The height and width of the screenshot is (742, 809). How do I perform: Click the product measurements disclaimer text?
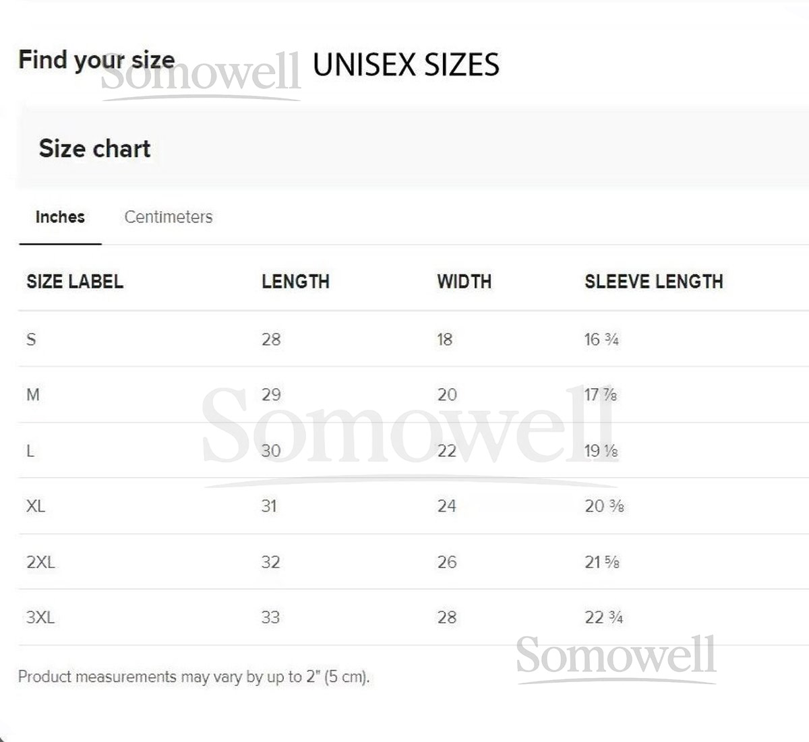pyautogui.click(x=193, y=677)
